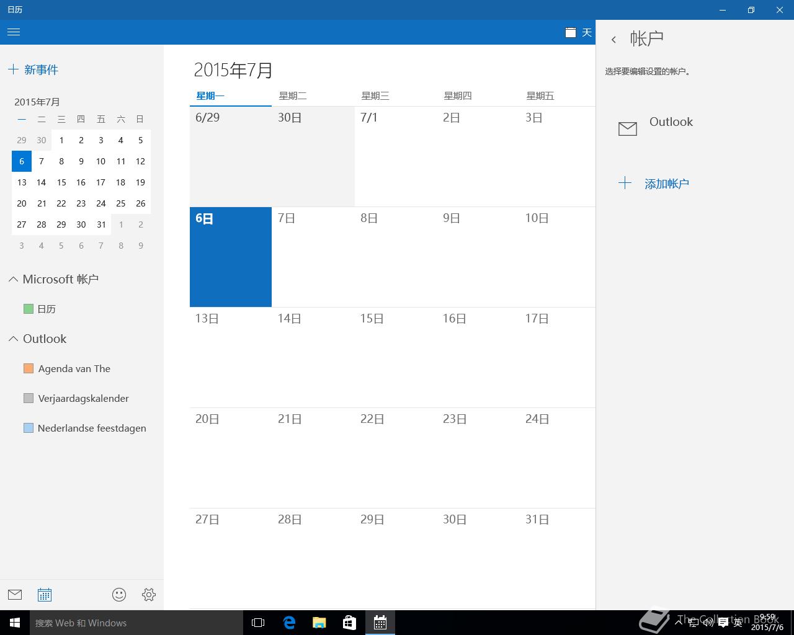Select the 15日 day cell
794x635 pixels.
click(x=396, y=357)
